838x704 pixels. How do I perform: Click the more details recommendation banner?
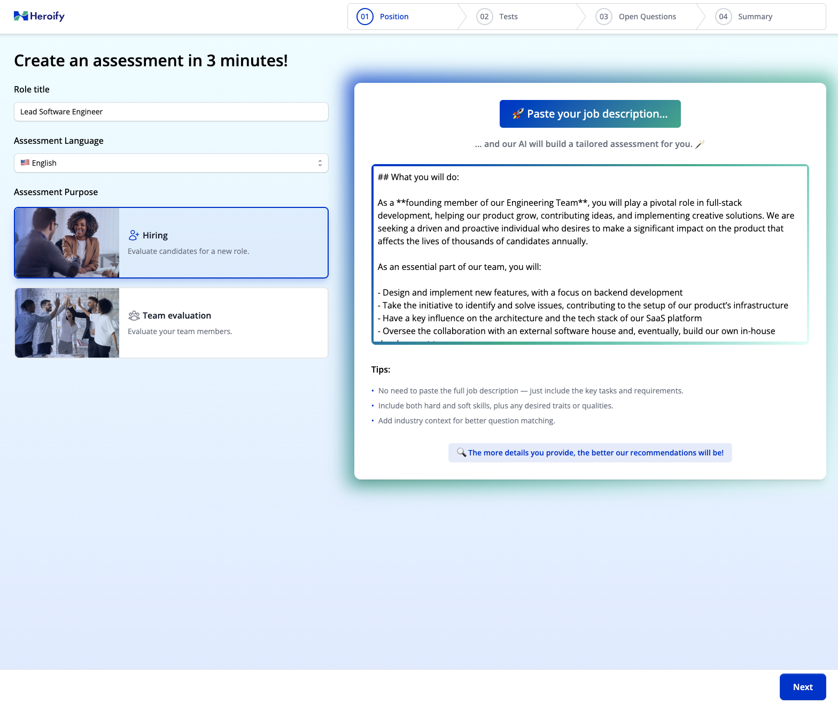click(590, 453)
